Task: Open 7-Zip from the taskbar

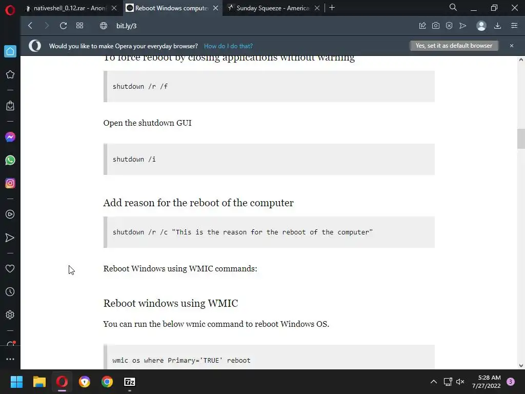Action: pyautogui.click(x=130, y=382)
